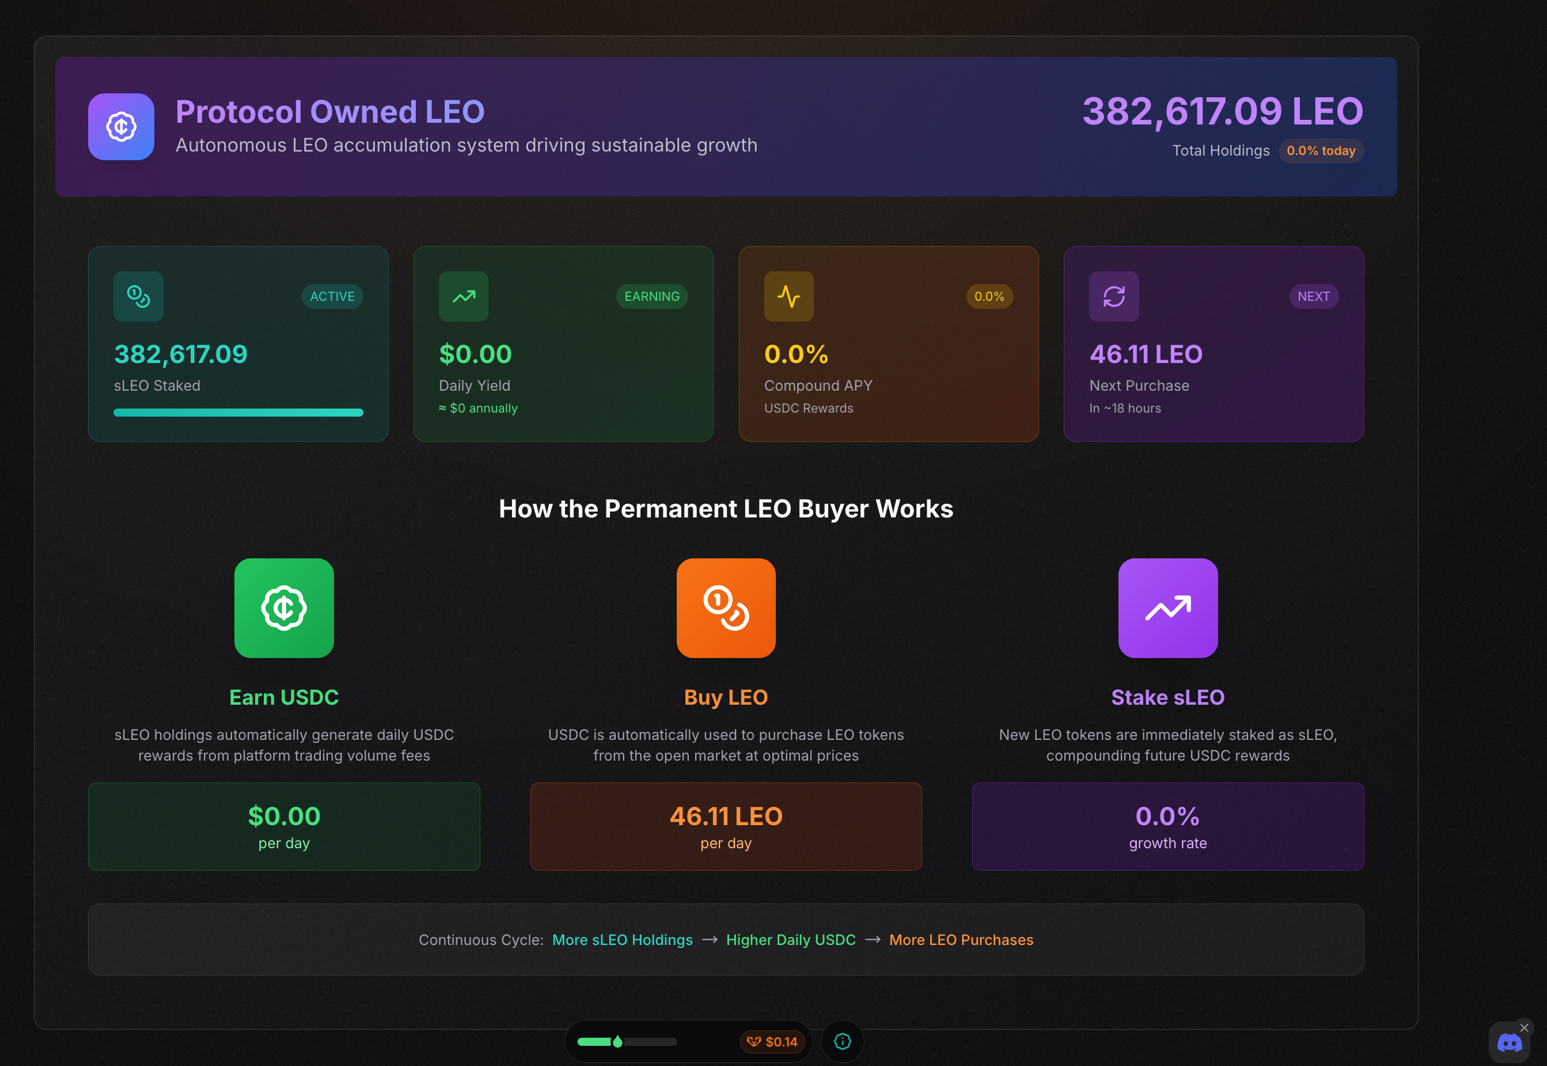Open the info icon in bottom bar

coord(842,1041)
